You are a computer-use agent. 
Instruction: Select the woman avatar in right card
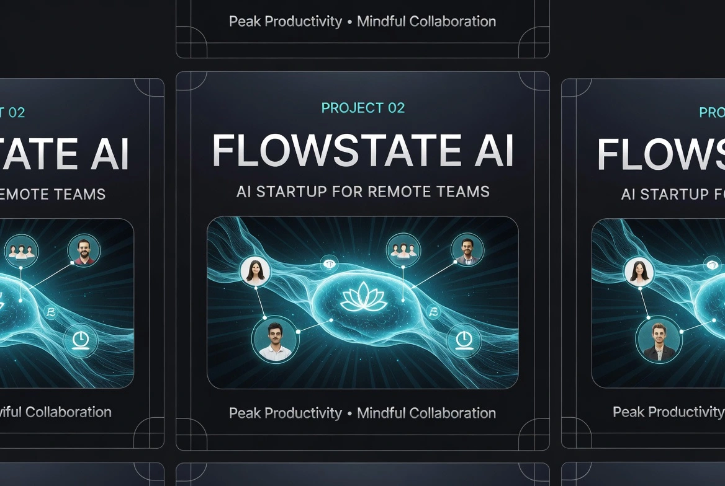click(639, 272)
